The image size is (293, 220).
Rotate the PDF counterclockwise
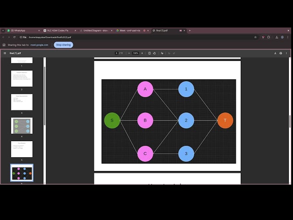coord(154,53)
